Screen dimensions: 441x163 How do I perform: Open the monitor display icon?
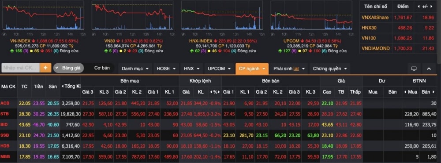414,69
